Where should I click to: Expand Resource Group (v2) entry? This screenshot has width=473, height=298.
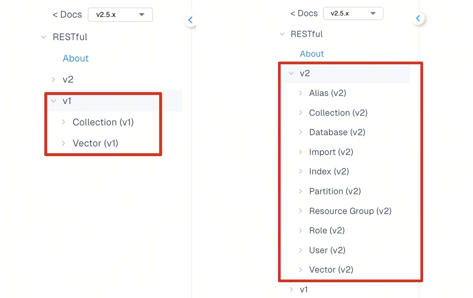[301, 211]
